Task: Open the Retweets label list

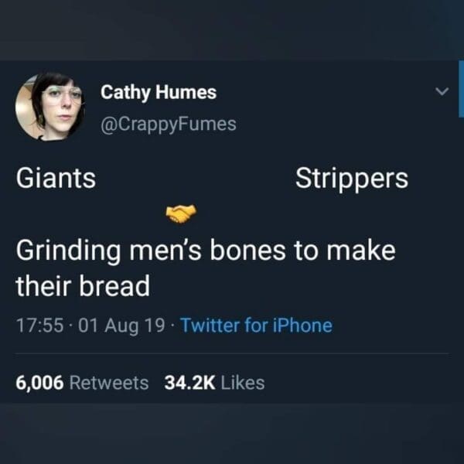Action: [109, 383]
